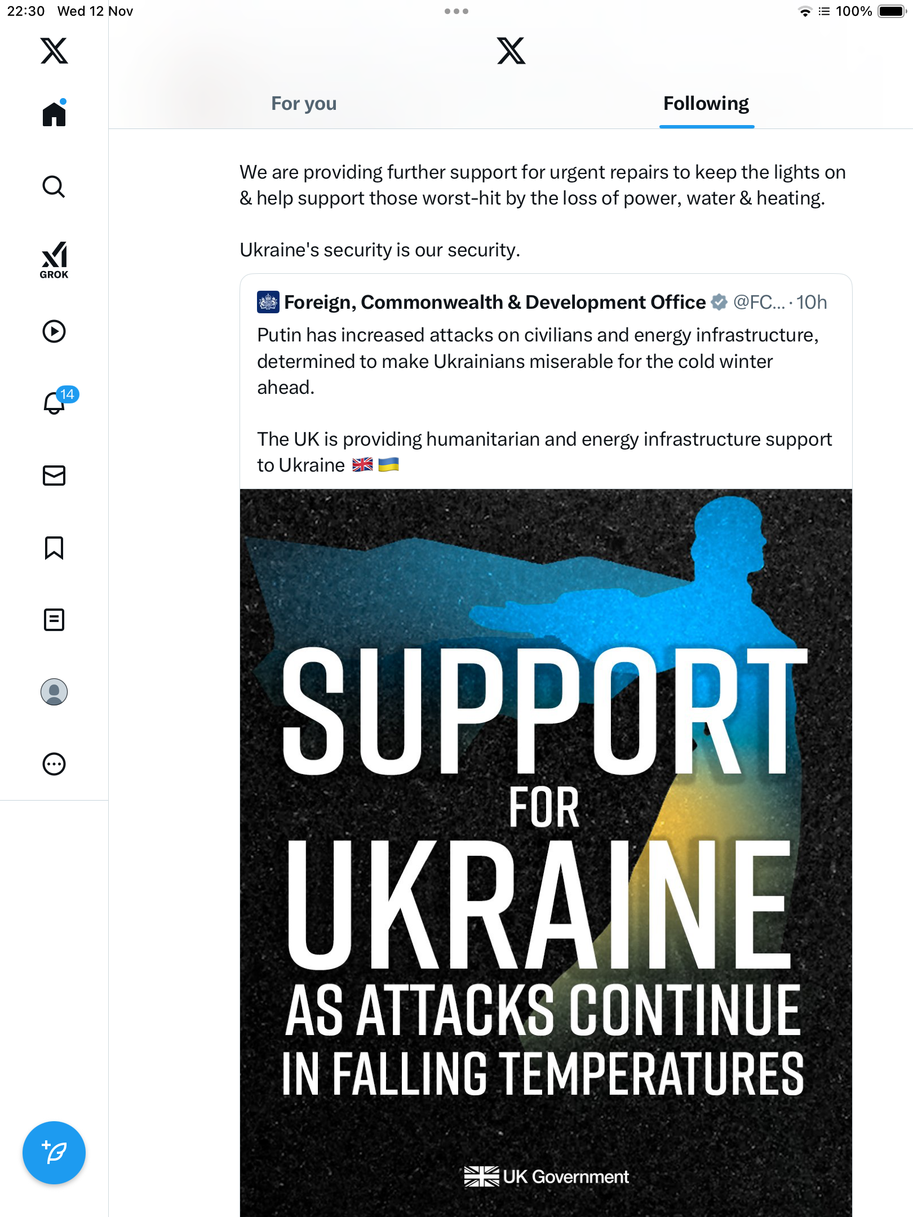Click the X logo in sidebar
The image size is (913, 1217).
(x=54, y=51)
